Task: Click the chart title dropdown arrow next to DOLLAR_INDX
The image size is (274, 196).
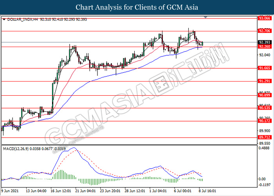Action: (x=4, y=20)
